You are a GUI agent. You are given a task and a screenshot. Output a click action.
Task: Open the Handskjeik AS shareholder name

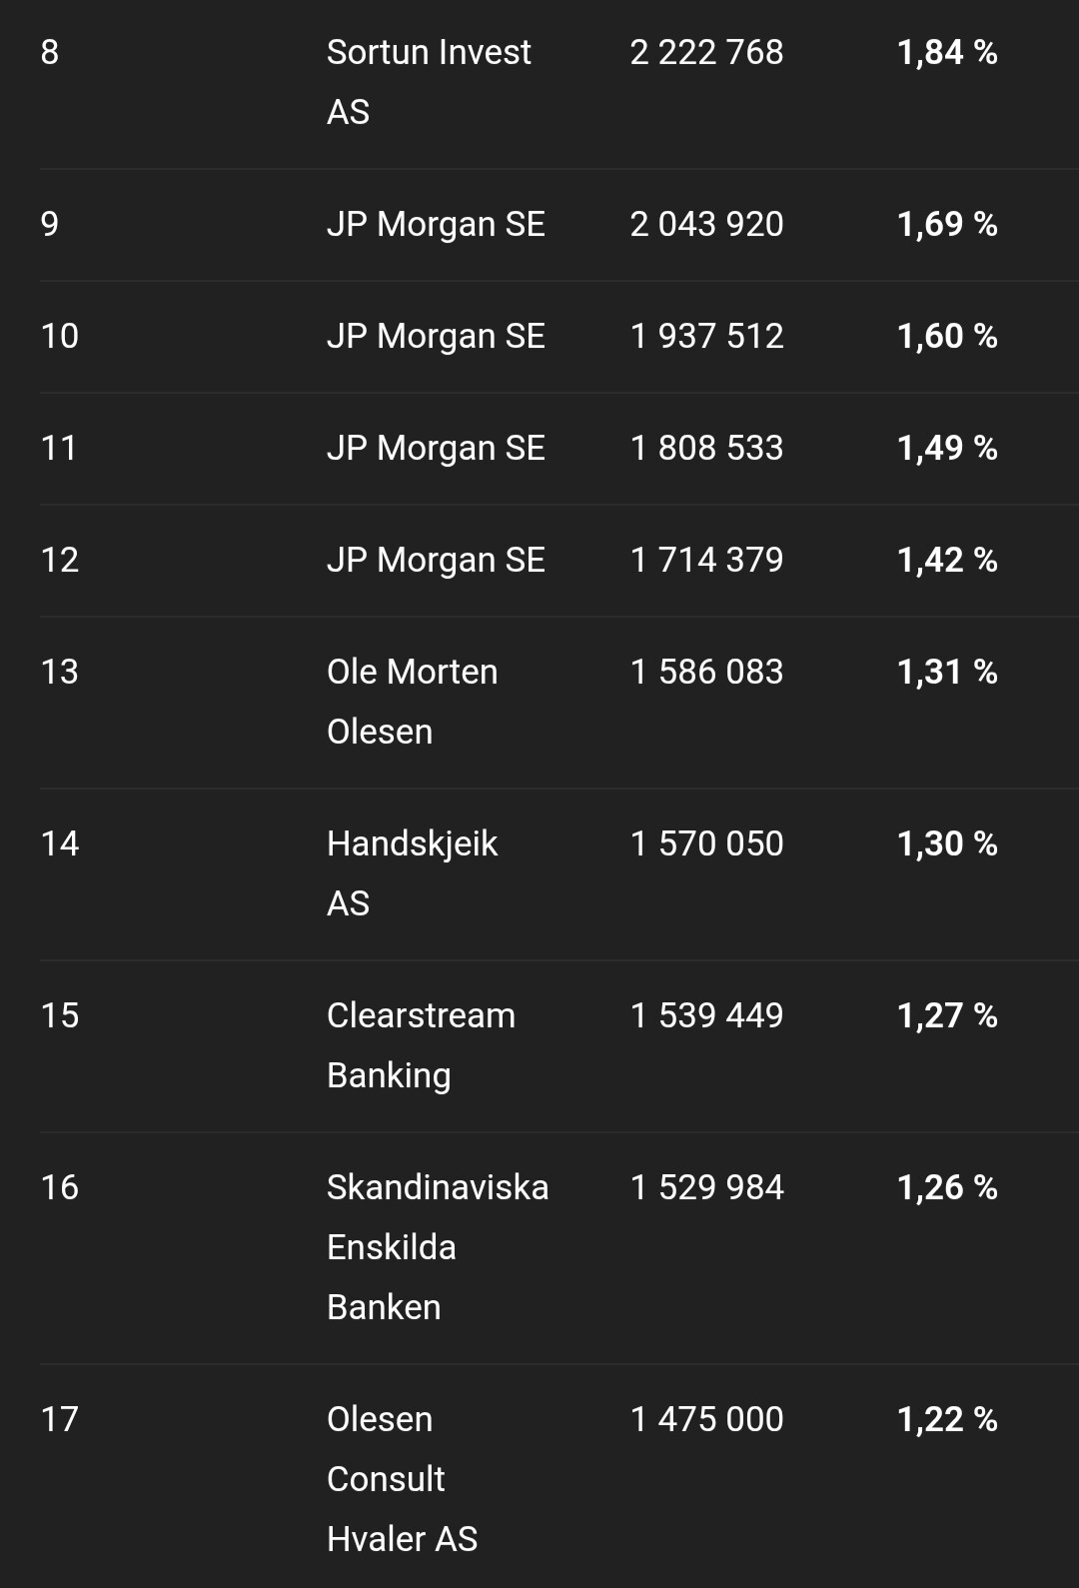[x=412, y=872]
